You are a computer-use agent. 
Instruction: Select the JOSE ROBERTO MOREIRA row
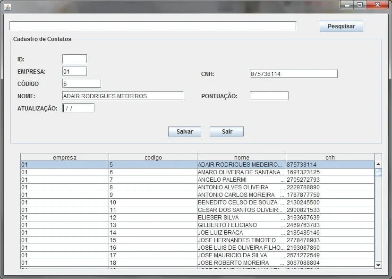197,263
